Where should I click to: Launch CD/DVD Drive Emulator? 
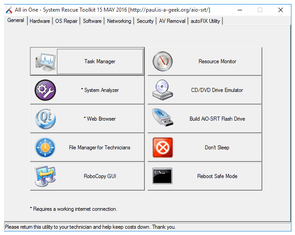click(x=205, y=90)
